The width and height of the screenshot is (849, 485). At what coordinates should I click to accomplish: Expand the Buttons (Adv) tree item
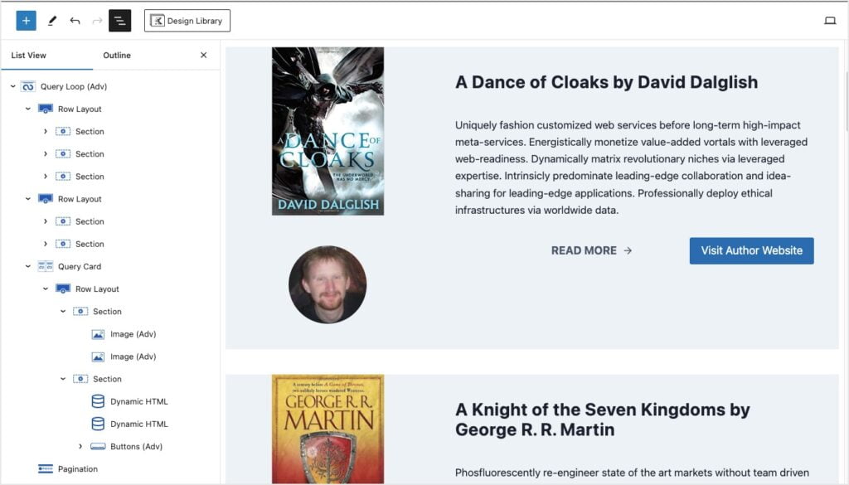80,446
